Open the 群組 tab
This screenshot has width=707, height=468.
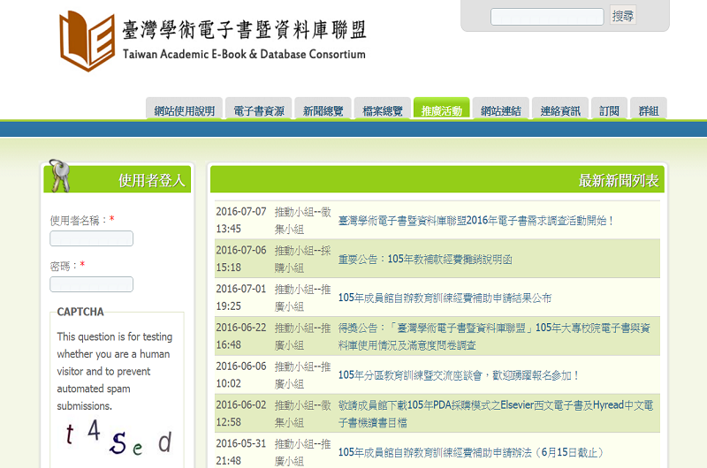648,110
